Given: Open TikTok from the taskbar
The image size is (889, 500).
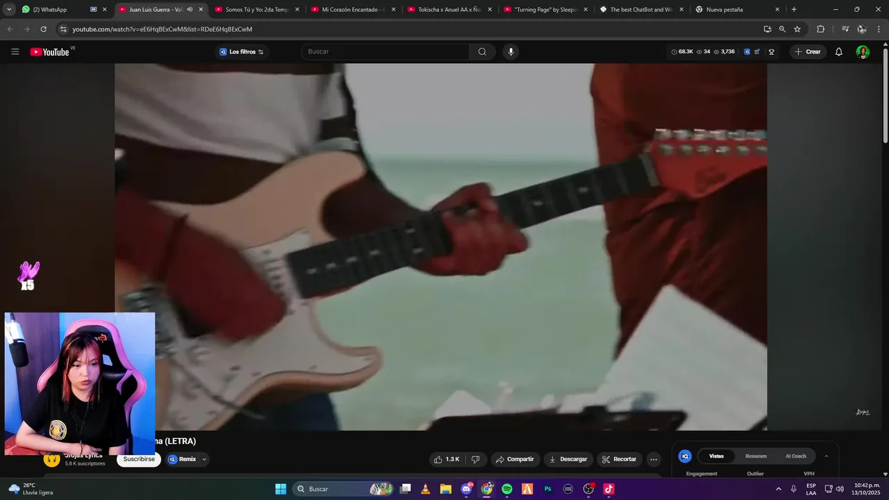Looking at the screenshot, I should [609, 489].
